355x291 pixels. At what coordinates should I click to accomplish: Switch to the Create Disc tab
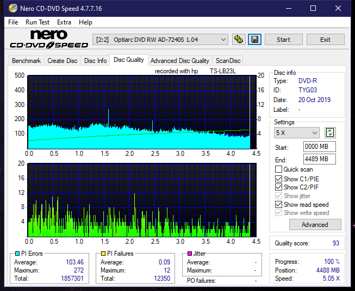point(63,61)
